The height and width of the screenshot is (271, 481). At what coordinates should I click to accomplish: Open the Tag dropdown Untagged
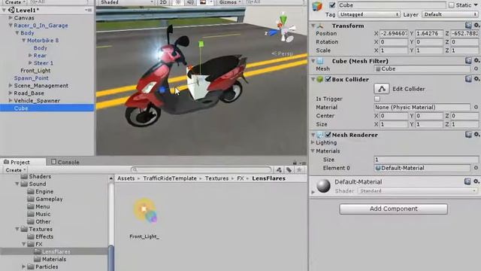[369, 14]
